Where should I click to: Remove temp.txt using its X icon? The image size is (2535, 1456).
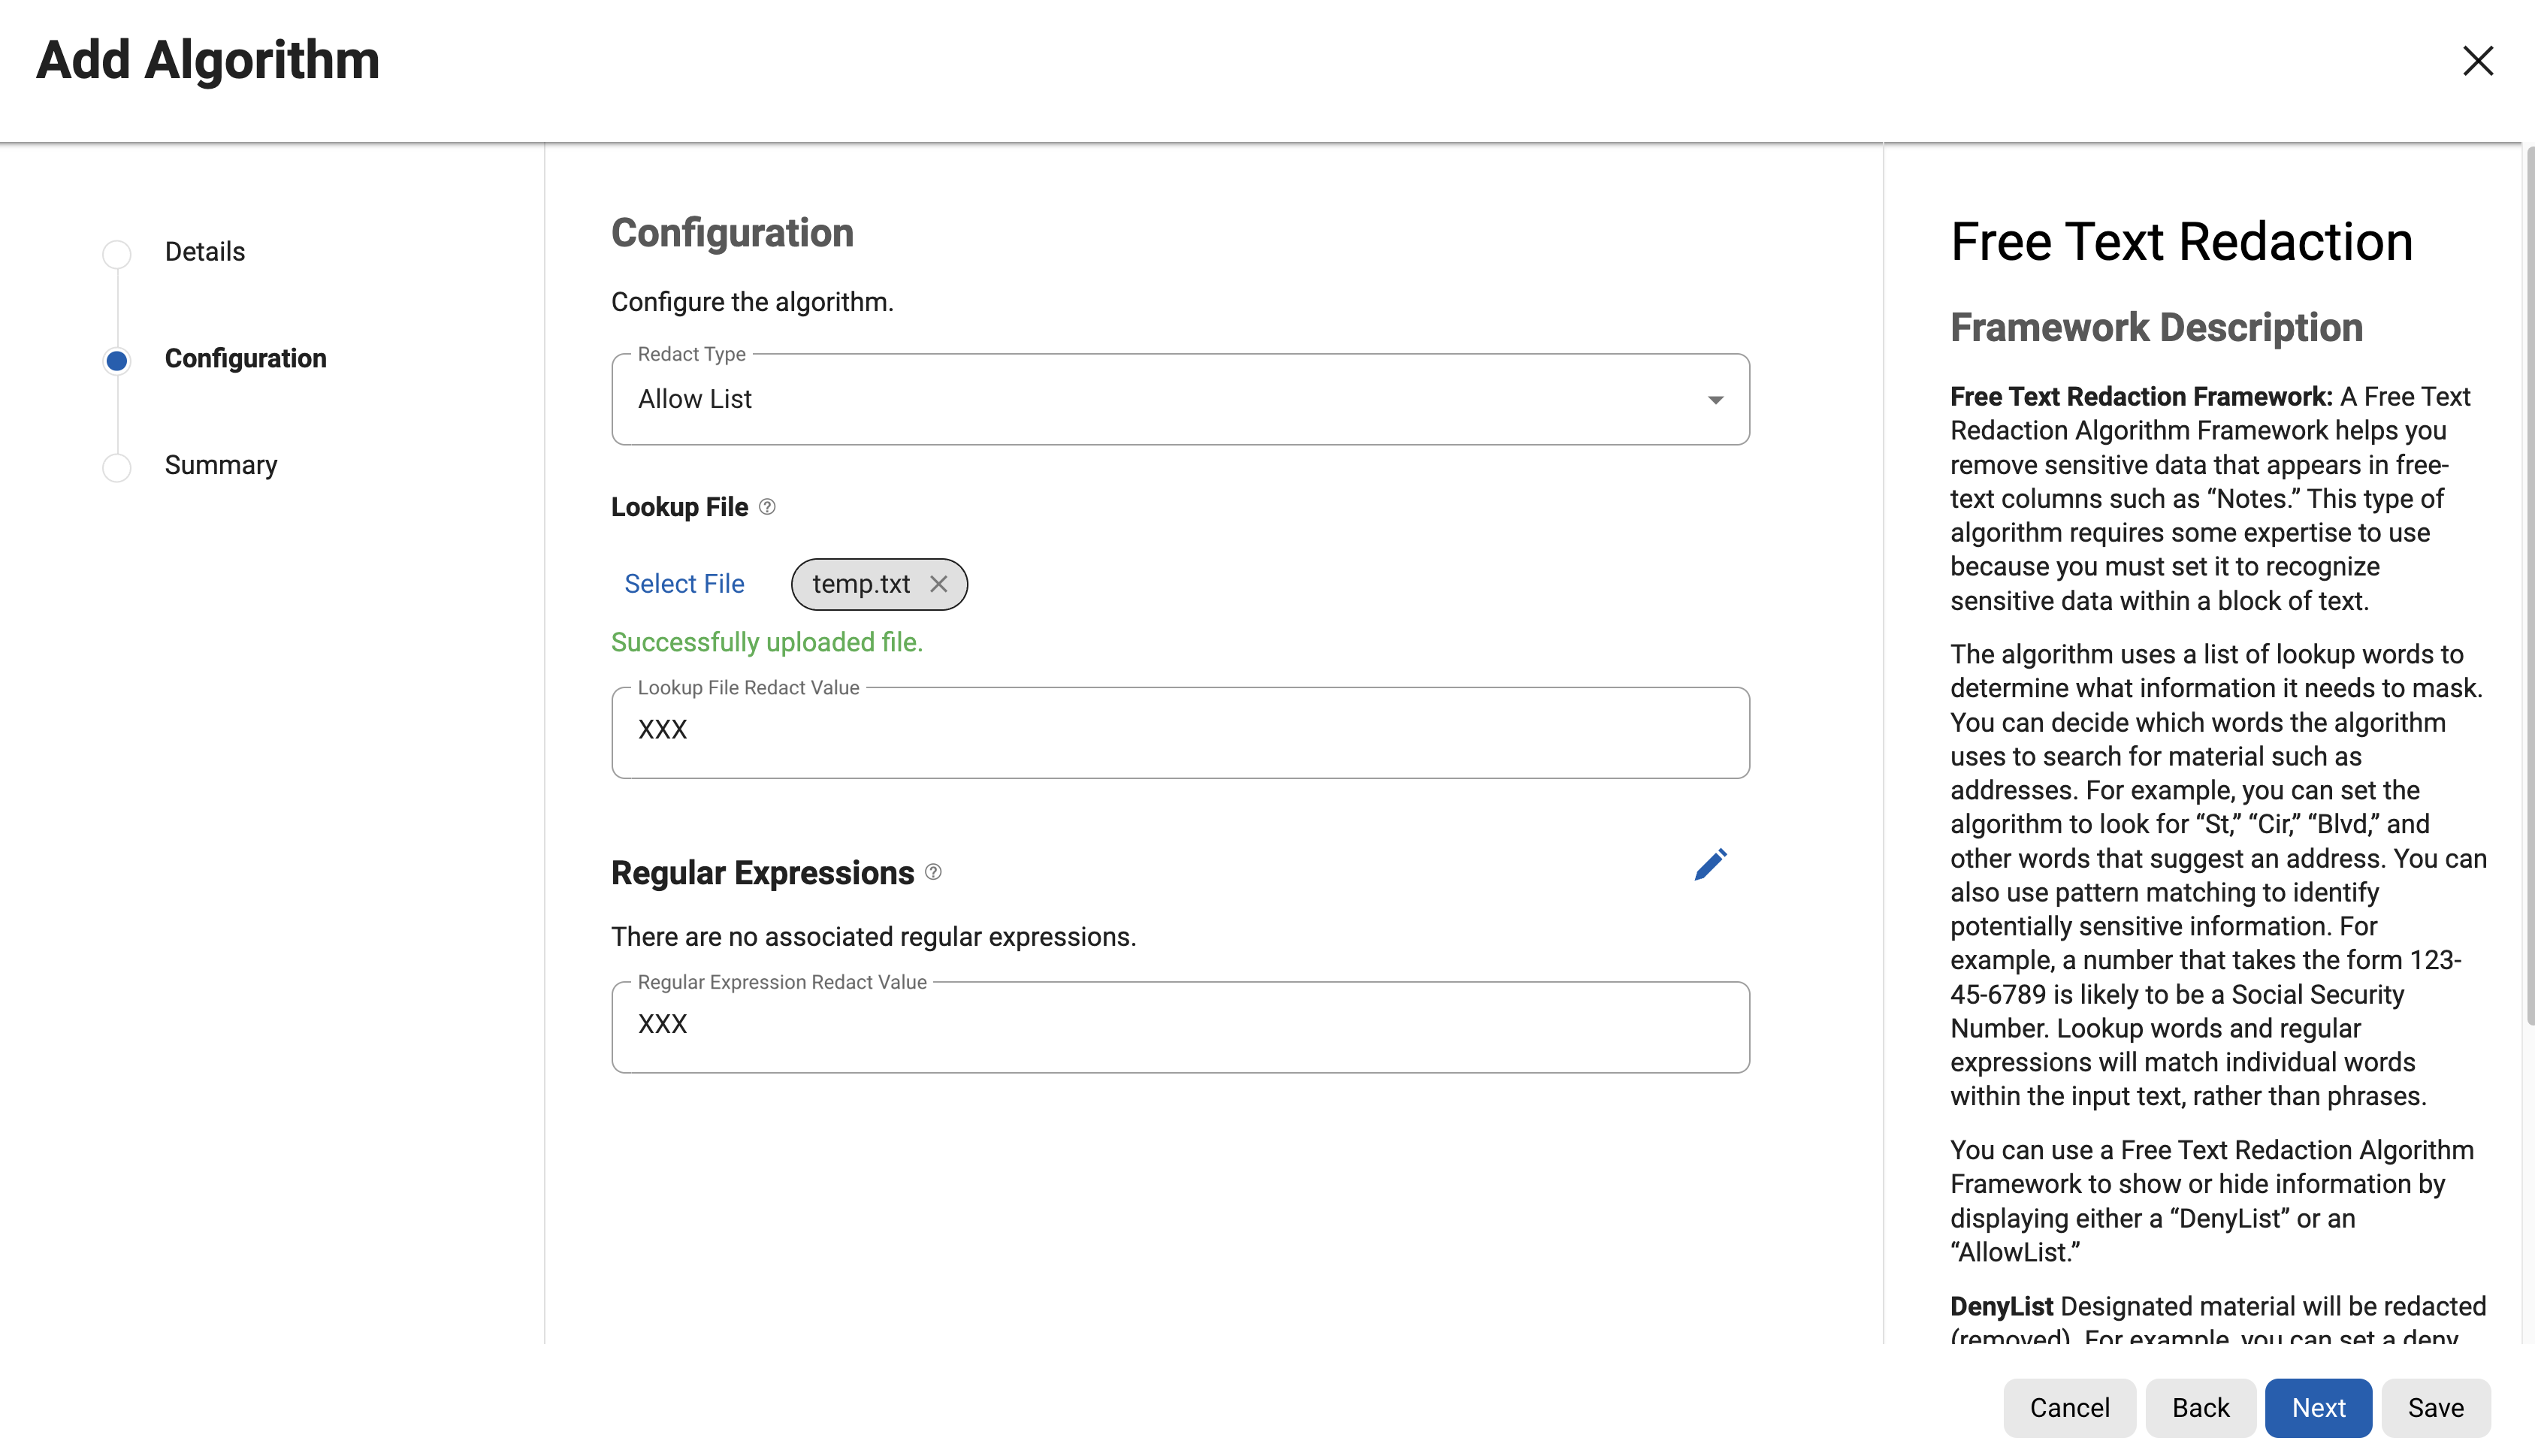[x=938, y=584]
